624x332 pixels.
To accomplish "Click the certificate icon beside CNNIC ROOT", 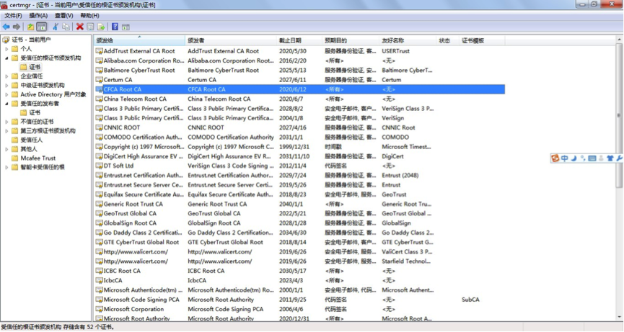I will [x=99, y=127].
